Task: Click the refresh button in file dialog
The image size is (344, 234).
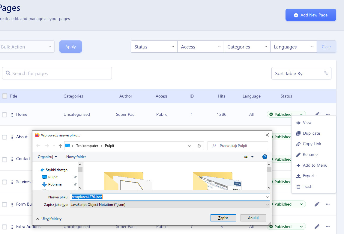Action: point(199,146)
